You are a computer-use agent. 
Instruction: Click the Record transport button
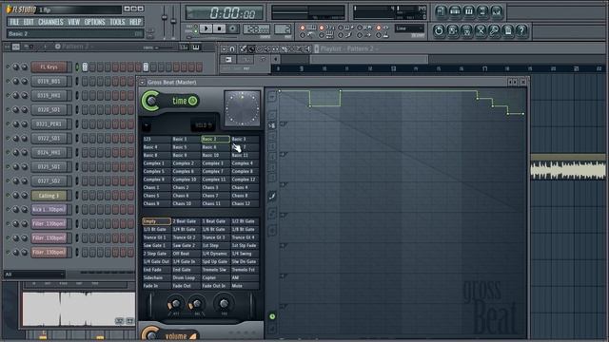(232, 28)
